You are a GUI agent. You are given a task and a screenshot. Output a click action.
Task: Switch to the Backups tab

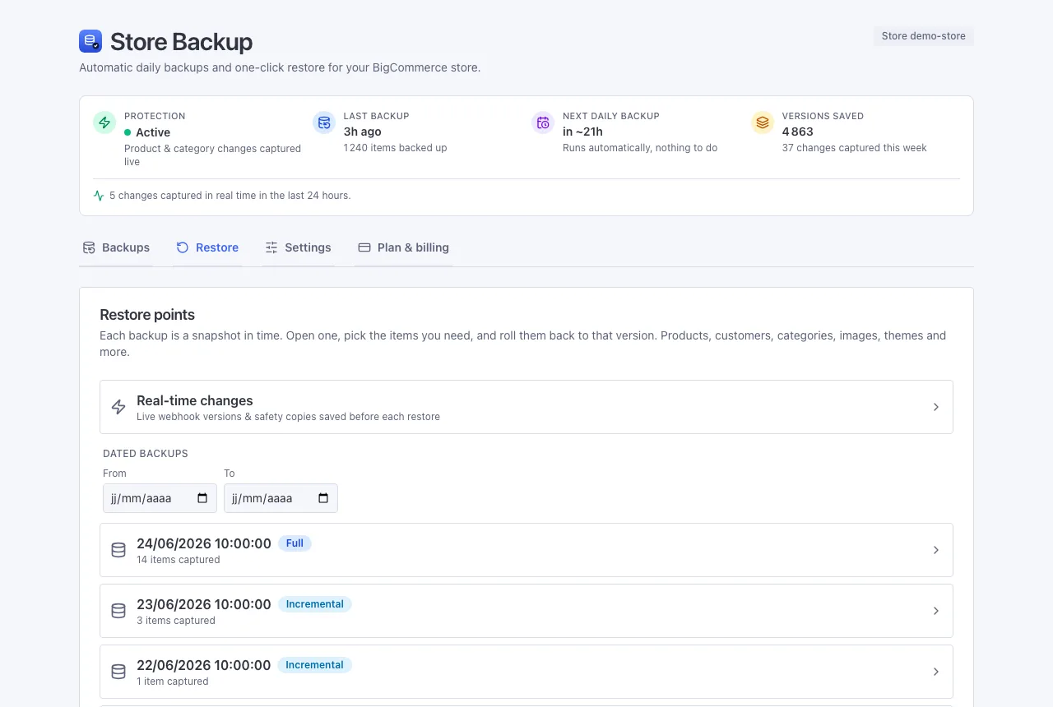click(116, 247)
